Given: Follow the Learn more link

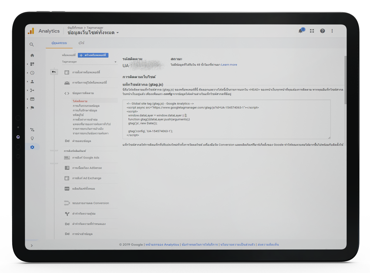Looking at the screenshot, I should coord(229,65).
